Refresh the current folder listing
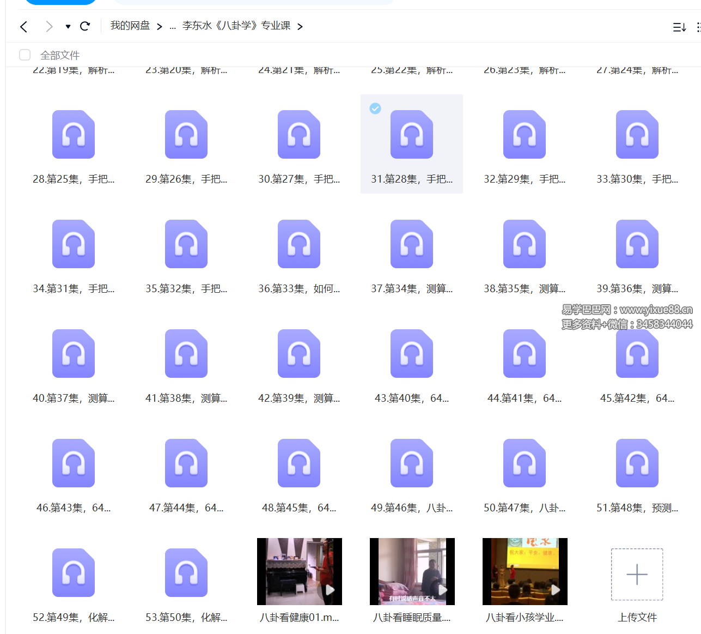The width and height of the screenshot is (701, 634). [x=85, y=26]
